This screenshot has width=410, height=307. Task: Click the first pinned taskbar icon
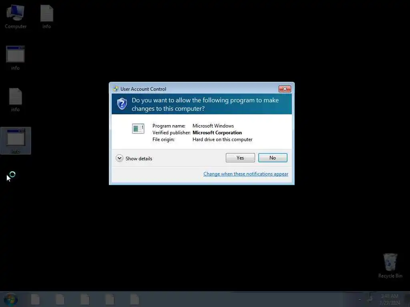[x=35, y=299]
